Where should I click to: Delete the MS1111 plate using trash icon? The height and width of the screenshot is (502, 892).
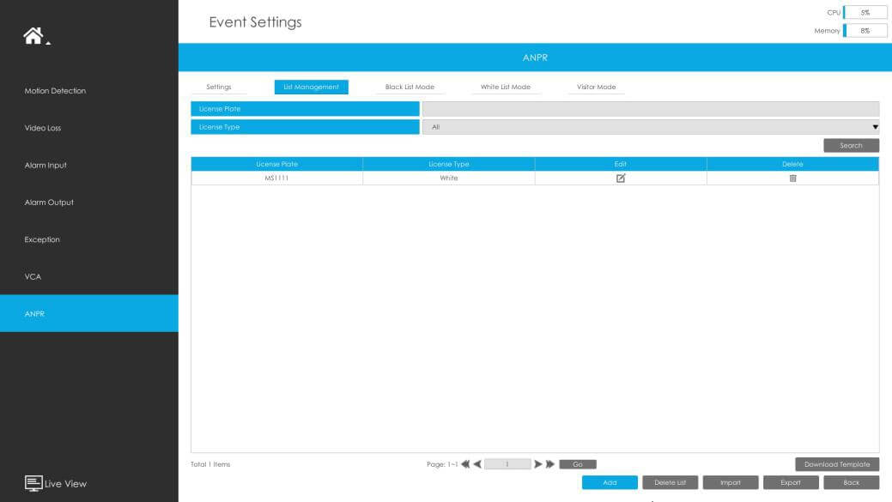pyautogui.click(x=792, y=178)
